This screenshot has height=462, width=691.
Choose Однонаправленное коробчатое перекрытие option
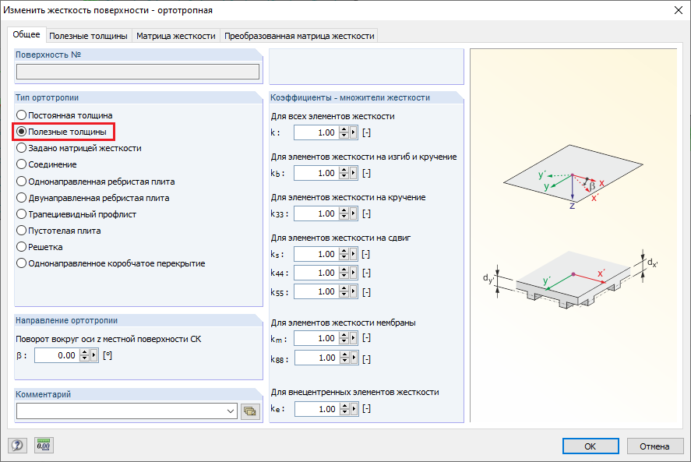click(111, 263)
